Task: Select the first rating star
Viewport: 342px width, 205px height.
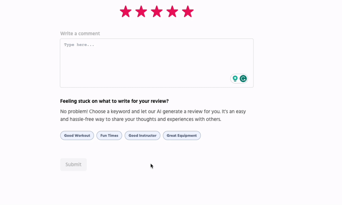Action: coord(126,11)
